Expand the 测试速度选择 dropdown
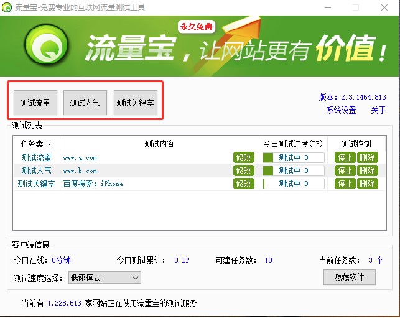This screenshot has width=400, height=318. point(105,278)
